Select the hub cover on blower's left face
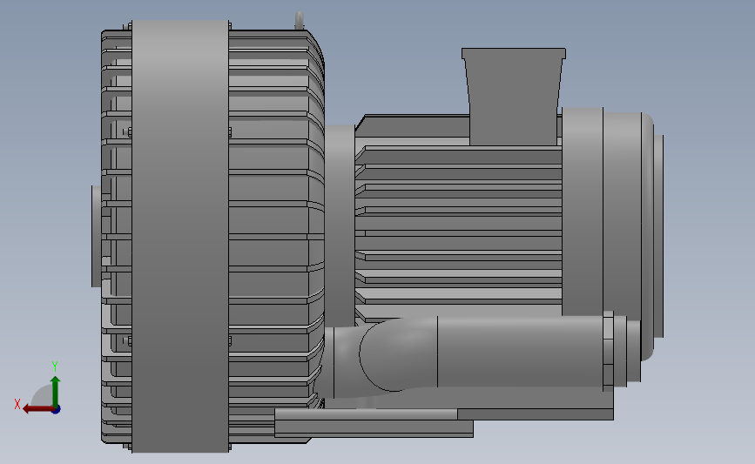The height and width of the screenshot is (464, 755). click(97, 236)
